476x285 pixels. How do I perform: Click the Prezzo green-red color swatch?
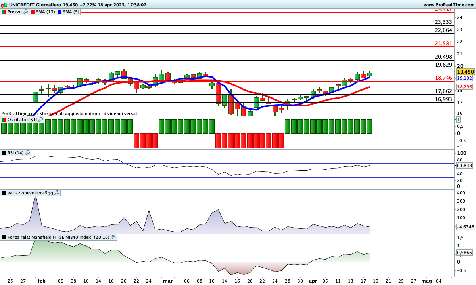[x=4, y=12]
